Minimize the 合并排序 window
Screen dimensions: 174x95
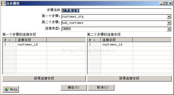[x=161, y=3]
